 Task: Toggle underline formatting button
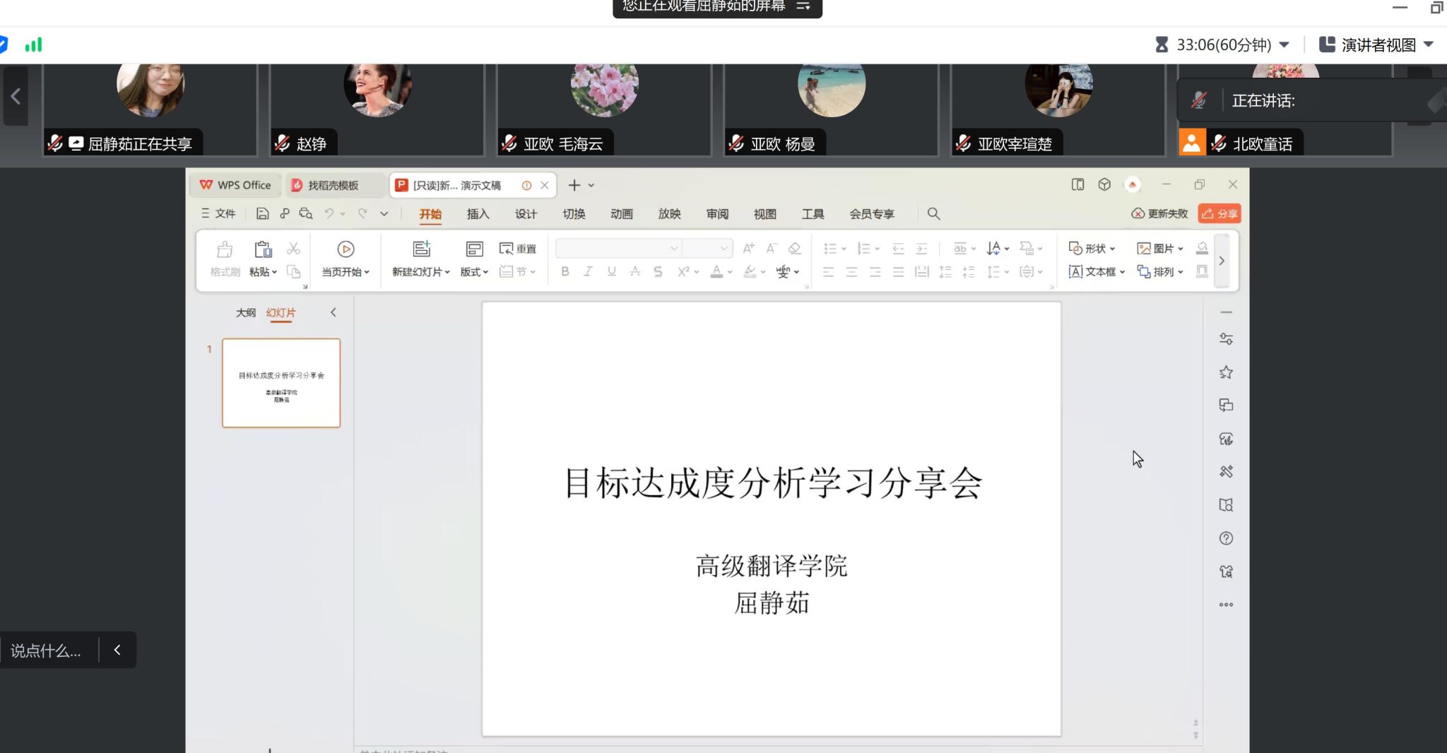(x=611, y=272)
